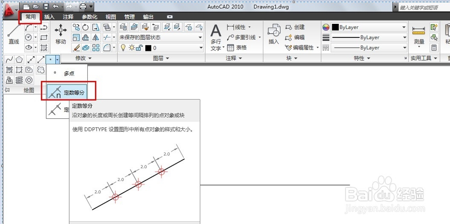
Task: Select the 直线 (Line) tool
Action: click(13, 34)
